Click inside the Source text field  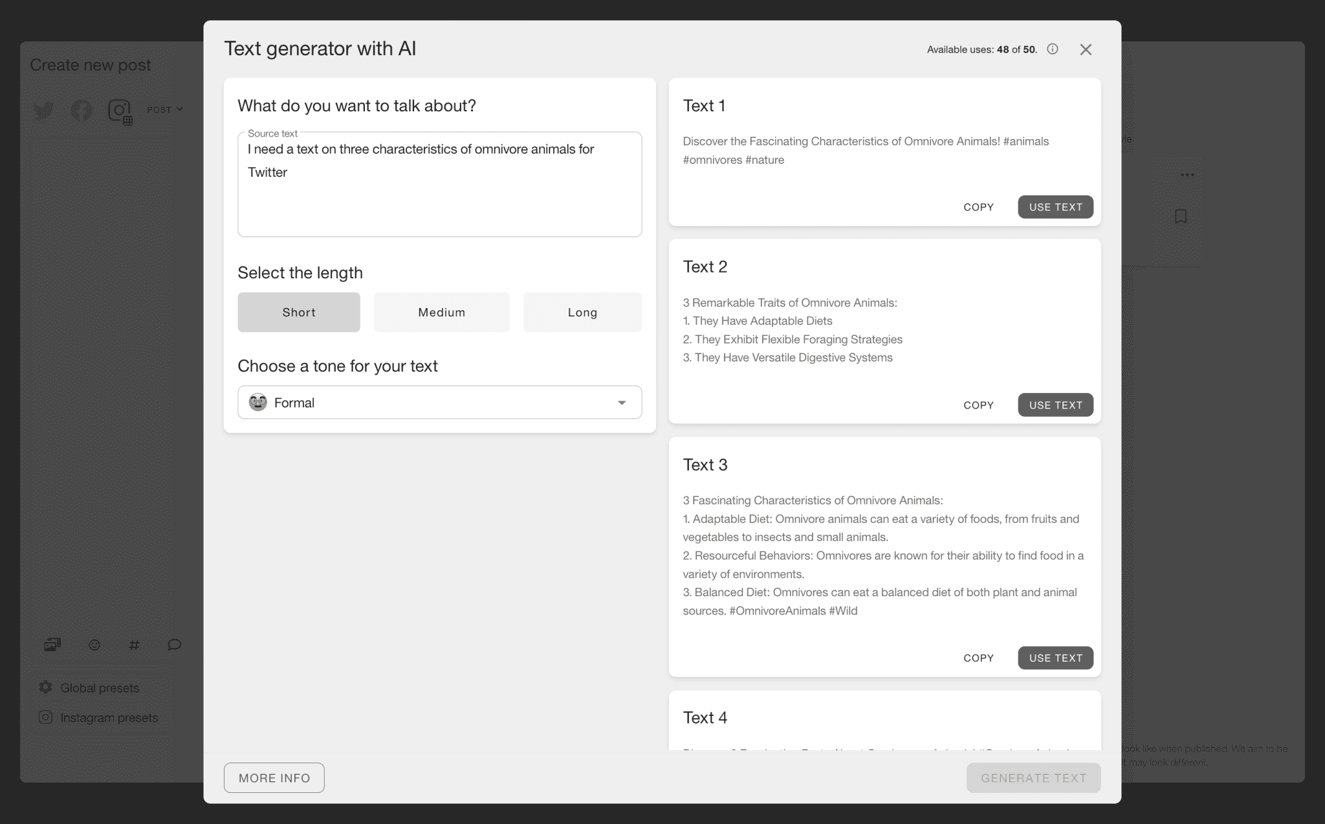[x=439, y=184]
